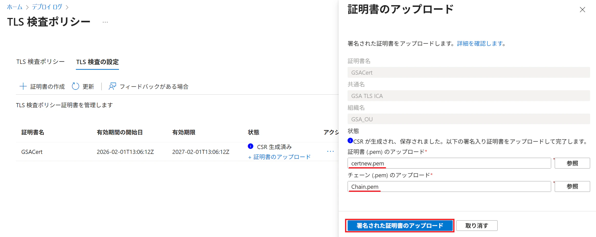
Task: Open the デプロイ ログ breadcrumb link
Action: point(47,7)
